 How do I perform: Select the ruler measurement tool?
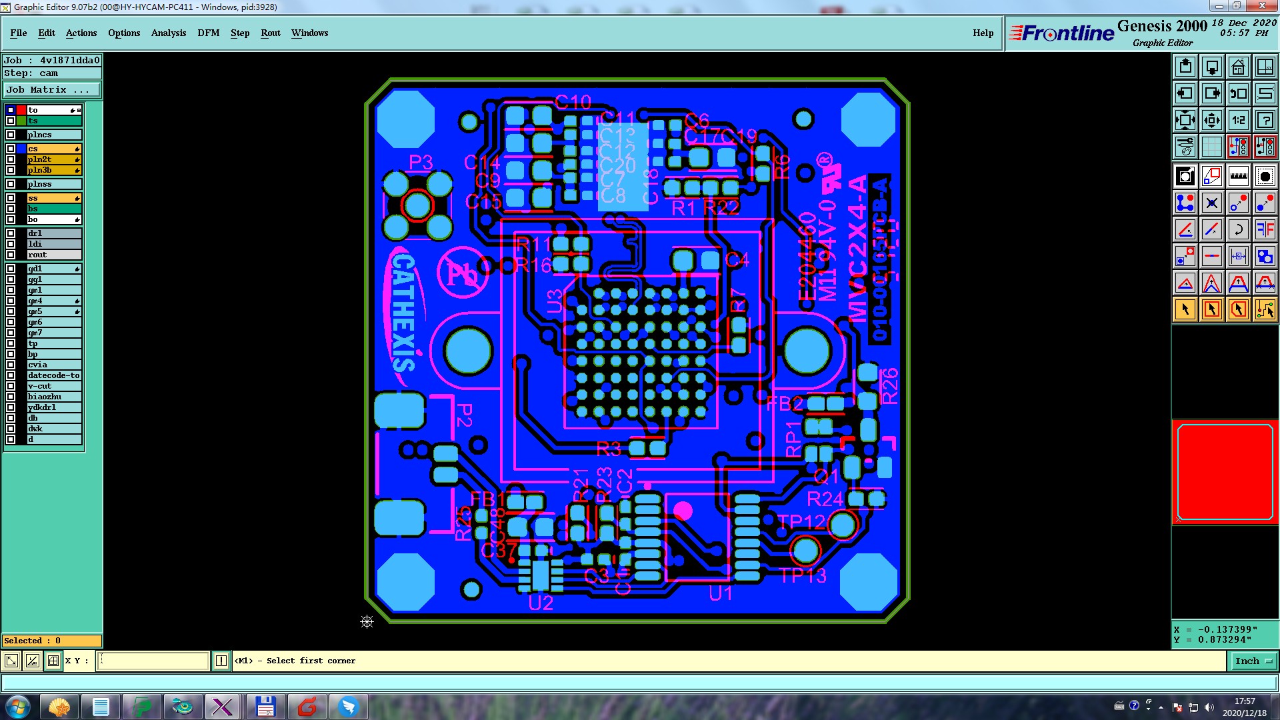(1238, 176)
